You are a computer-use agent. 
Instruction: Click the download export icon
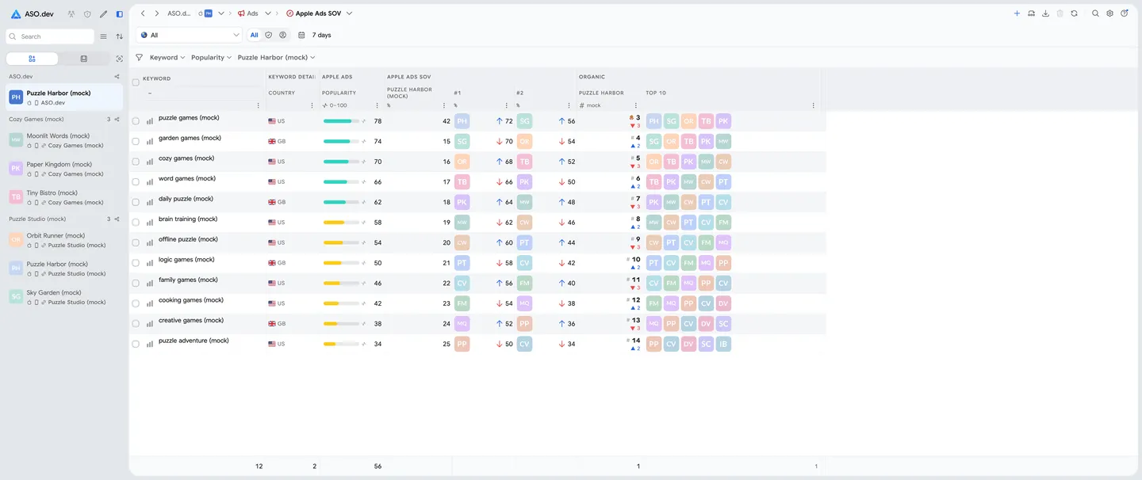pyautogui.click(x=1045, y=13)
